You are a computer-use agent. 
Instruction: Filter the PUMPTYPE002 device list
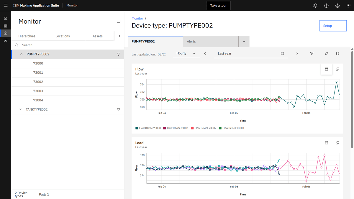(119, 54)
